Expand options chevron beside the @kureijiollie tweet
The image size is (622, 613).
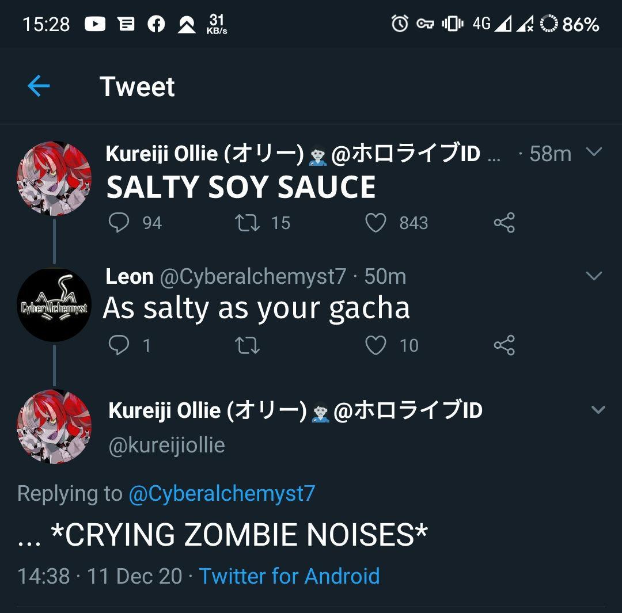click(x=598, y=410)
